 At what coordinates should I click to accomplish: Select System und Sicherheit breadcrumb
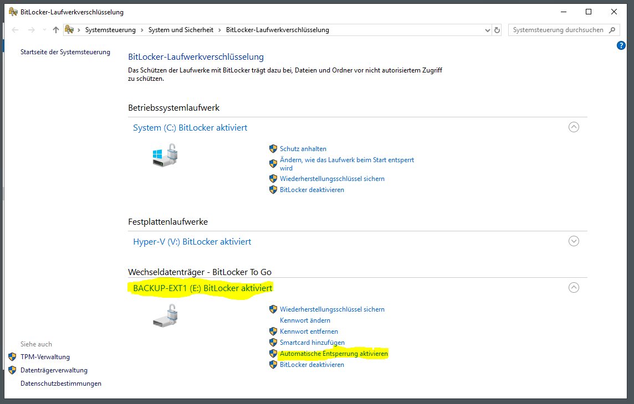[181, 30]
